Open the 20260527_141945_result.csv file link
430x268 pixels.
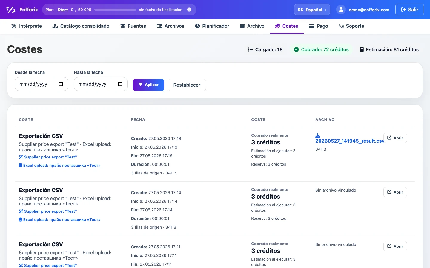click(350, 141)
